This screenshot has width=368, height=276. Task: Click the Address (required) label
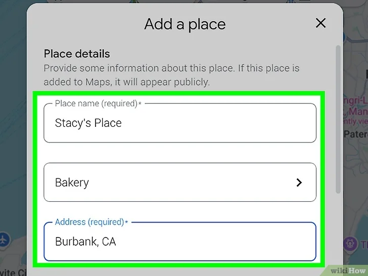pyautogui.click(x=91, y=222)
